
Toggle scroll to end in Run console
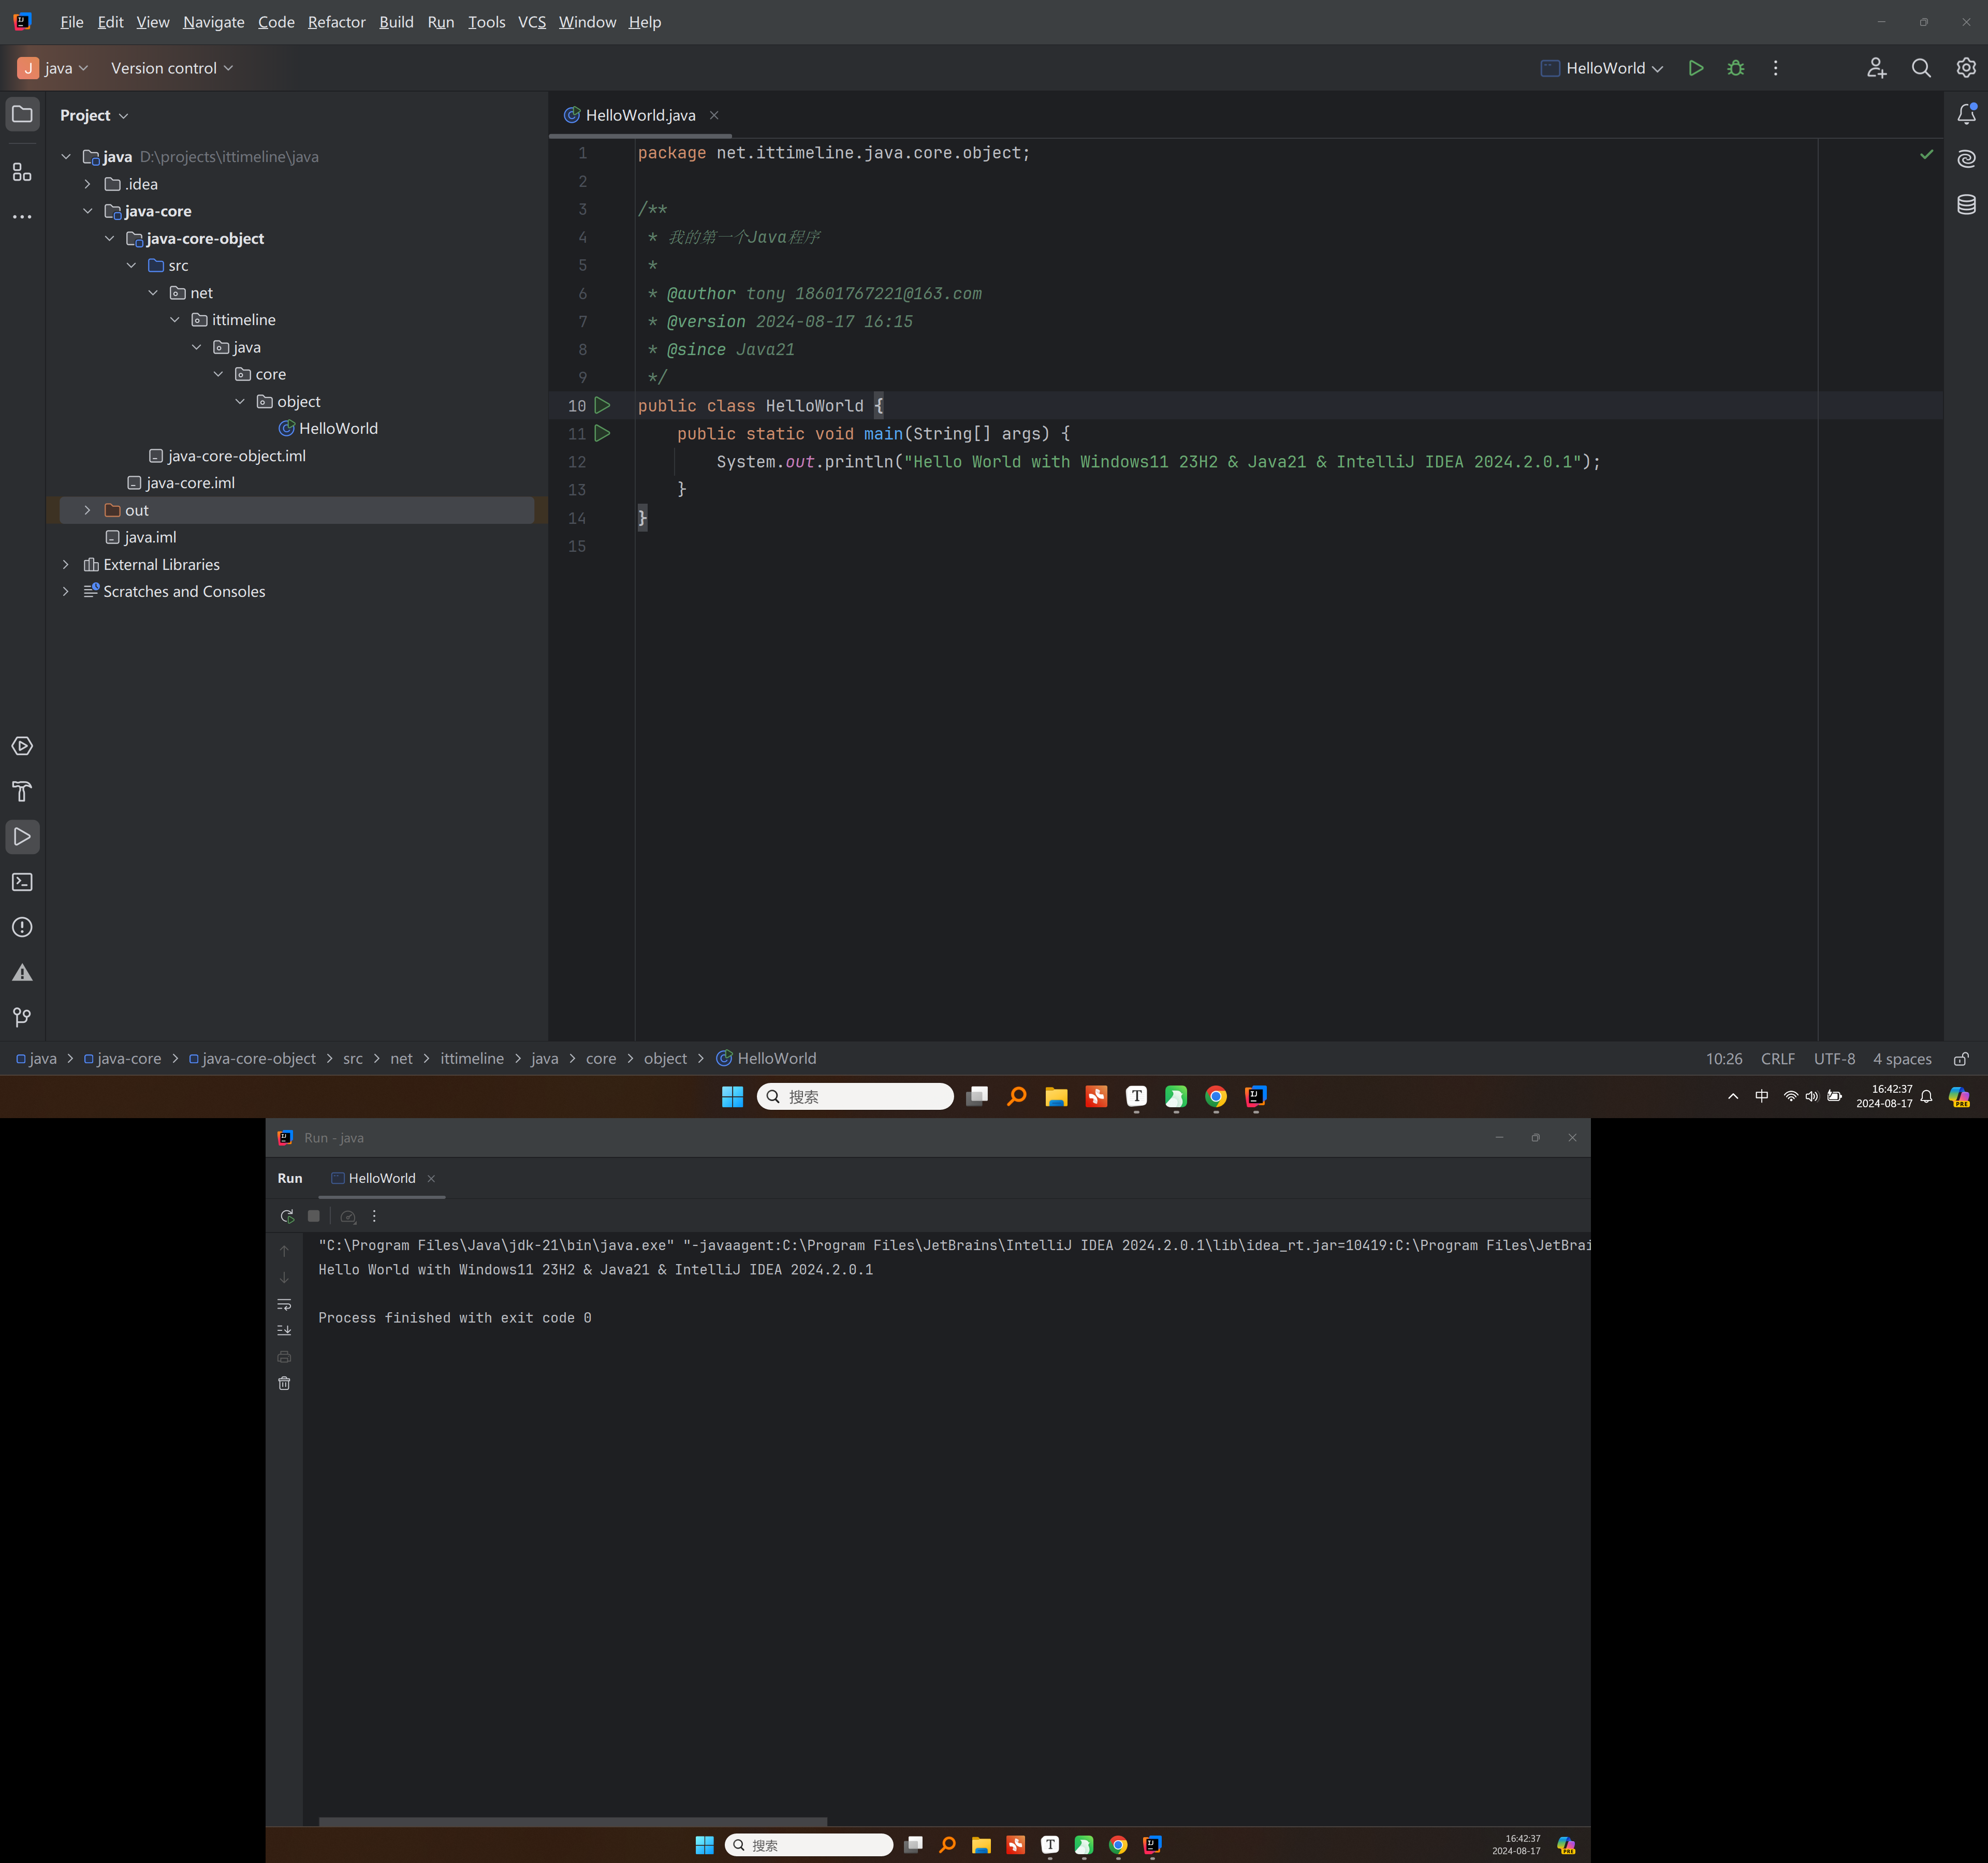tap(284, 1330)
